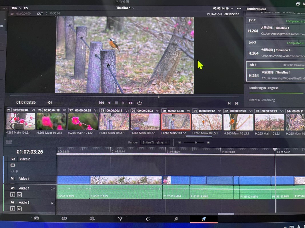This screenshot has width=305, height=228.
Task: Solo the Audio 1 track
Action: [x=13, y=195]
